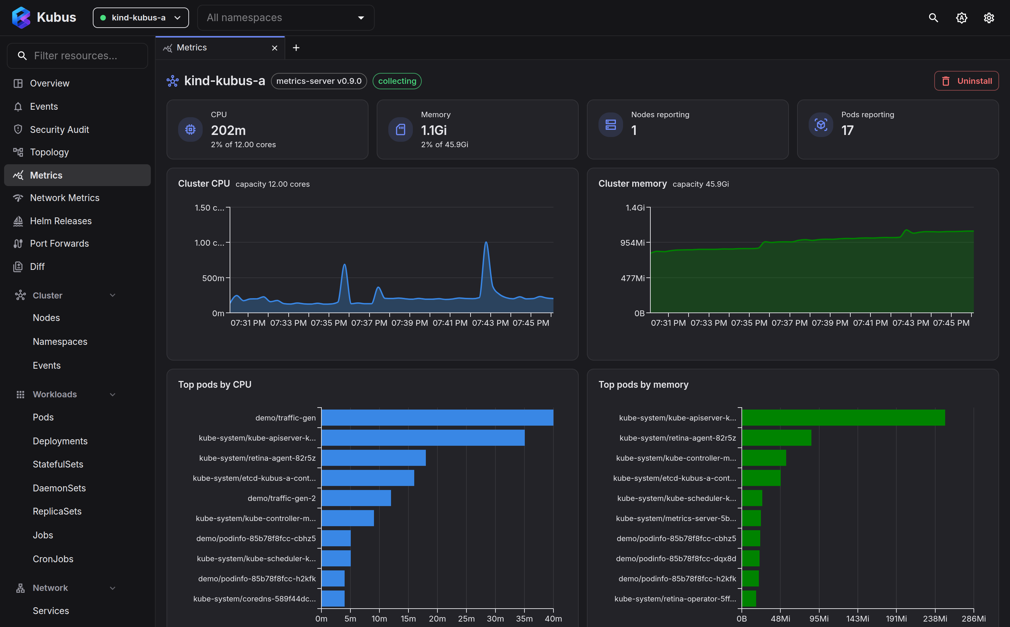This screenshot has width=1010, height=627.
Task: Open the kind-kubus-a cluster selector
Action: [x=141, y=18]
